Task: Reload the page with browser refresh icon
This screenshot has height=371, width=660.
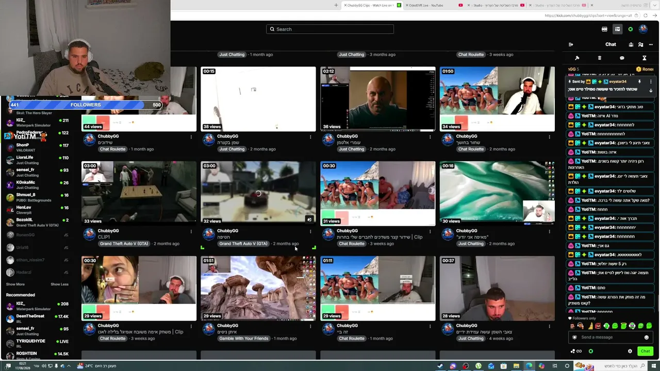Action: tap(646, 15)
